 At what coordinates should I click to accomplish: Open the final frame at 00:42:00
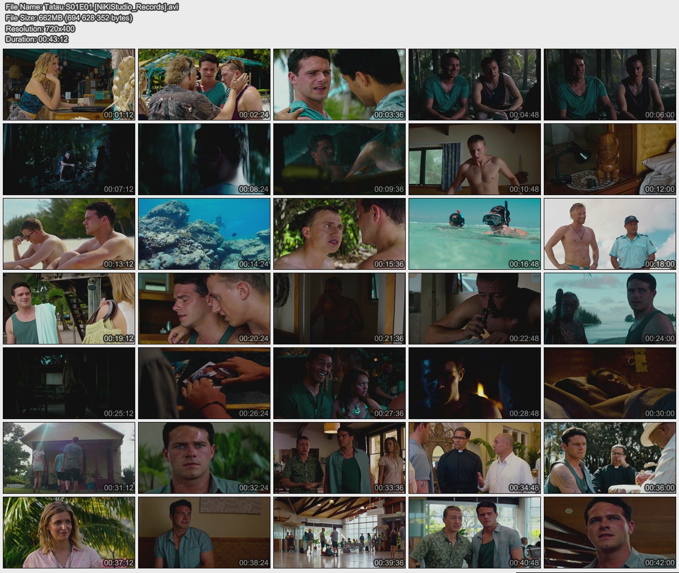(610, 533)
